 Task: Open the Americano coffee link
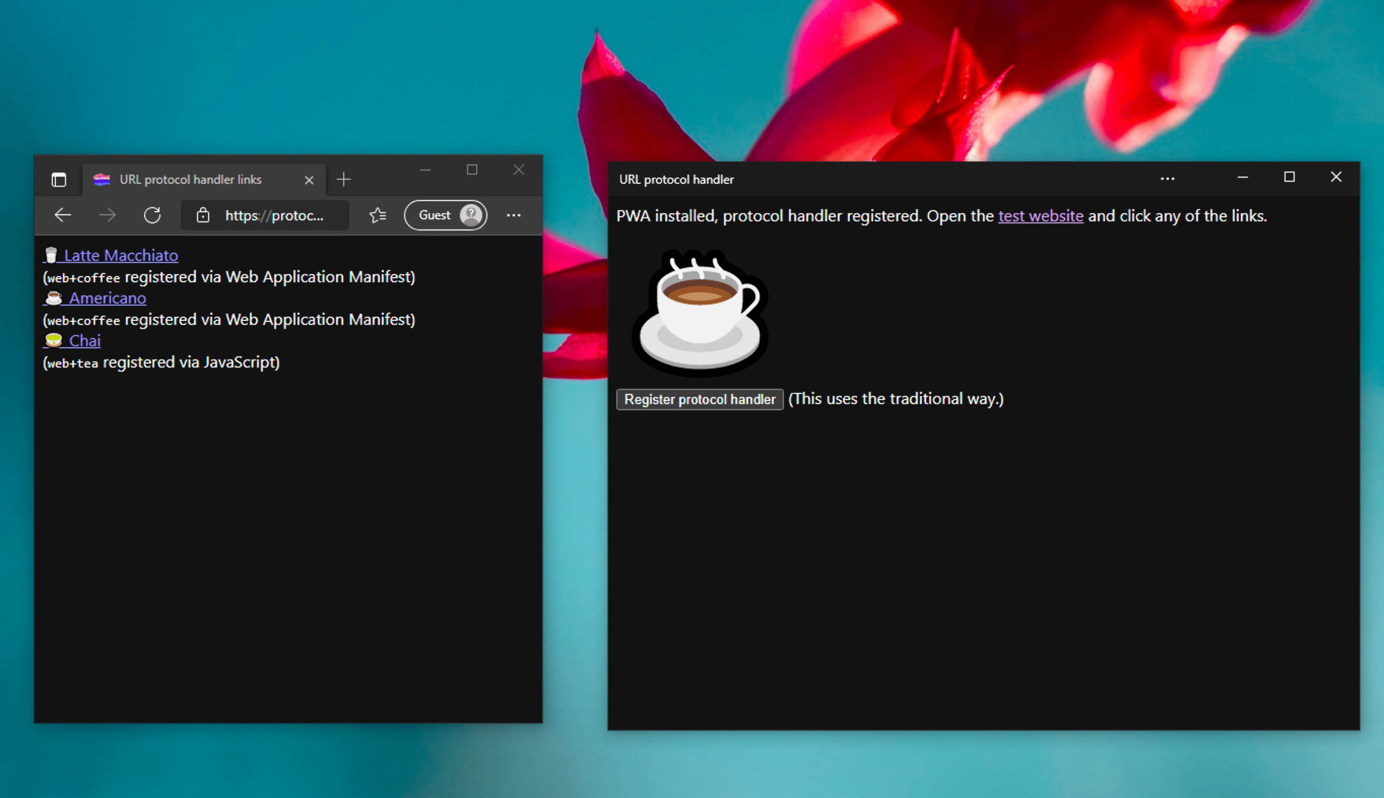click(108, 297)
